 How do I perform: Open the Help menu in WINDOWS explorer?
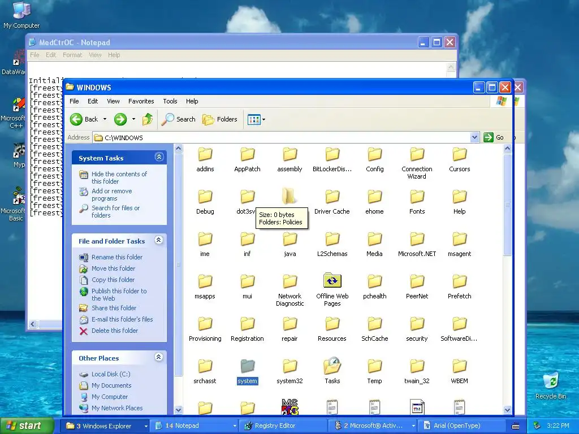click(x=192, y=101)
